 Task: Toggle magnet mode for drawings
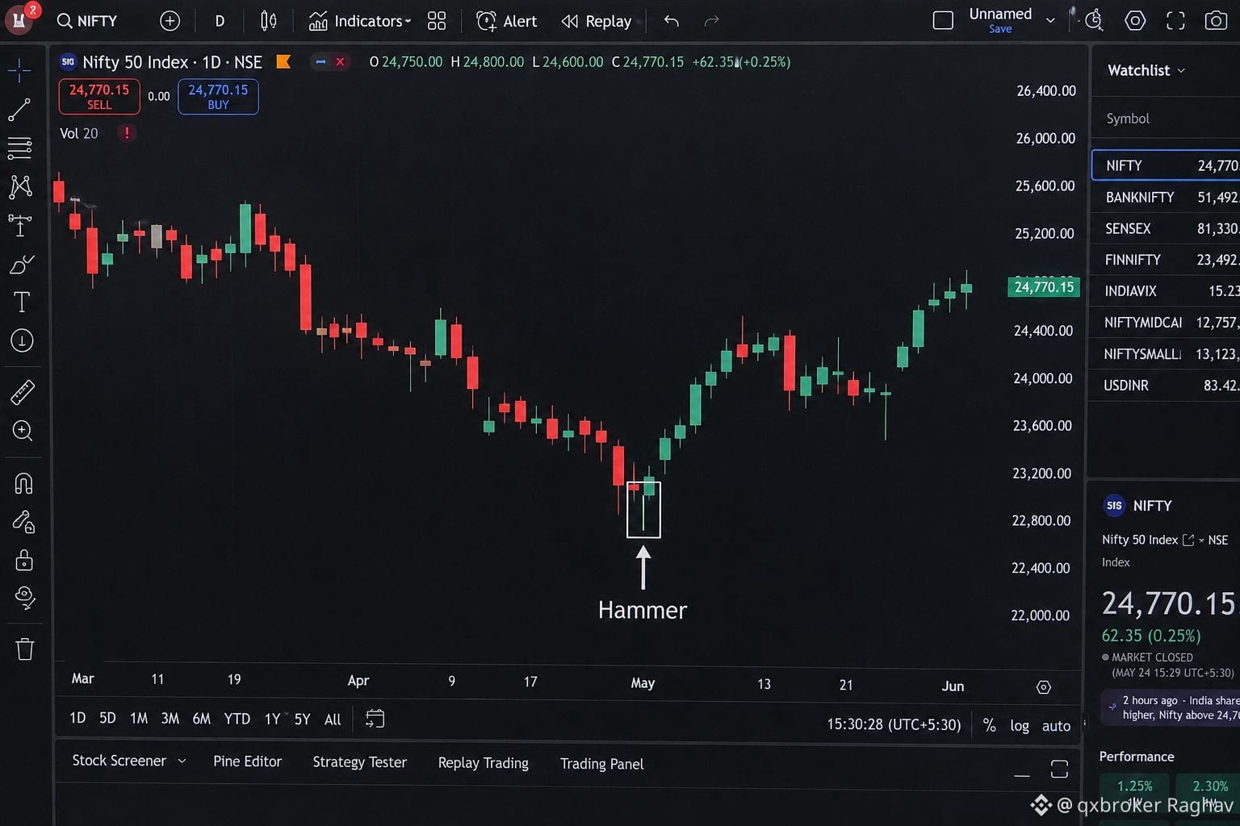point(23,483)
